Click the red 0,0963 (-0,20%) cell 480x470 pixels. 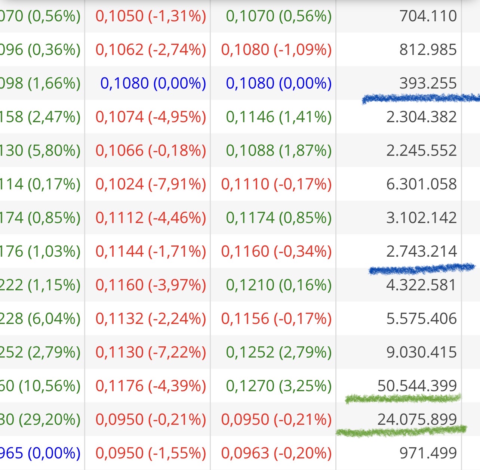[276, 453]
